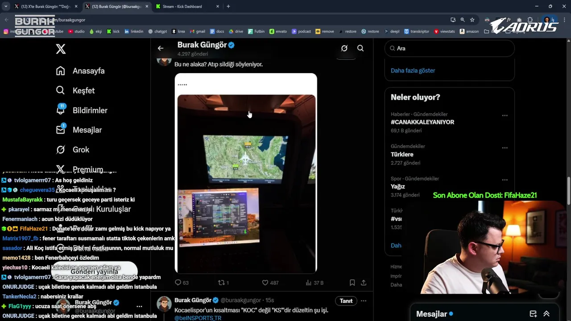Open more options for Türklere trend
This screenshot has width=571, height=321.
[505, 148]
